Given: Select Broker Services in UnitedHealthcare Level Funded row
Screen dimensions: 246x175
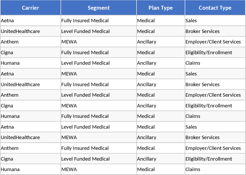Looking at the screenshot, I should click(x=203, y=31).
